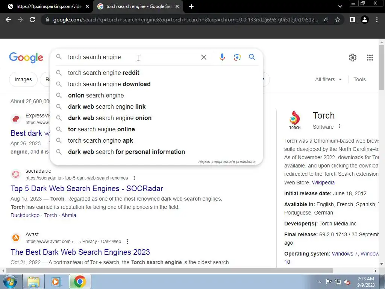
Task: Open Chrome three-dot menu
Action: (377, 20)
